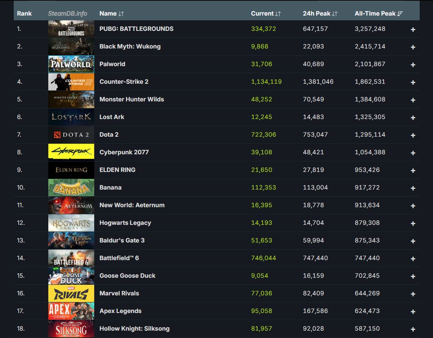Screen dimensions: 433x338
Task: Open the Goose Goose Duck link
Action: pos(127,276)
